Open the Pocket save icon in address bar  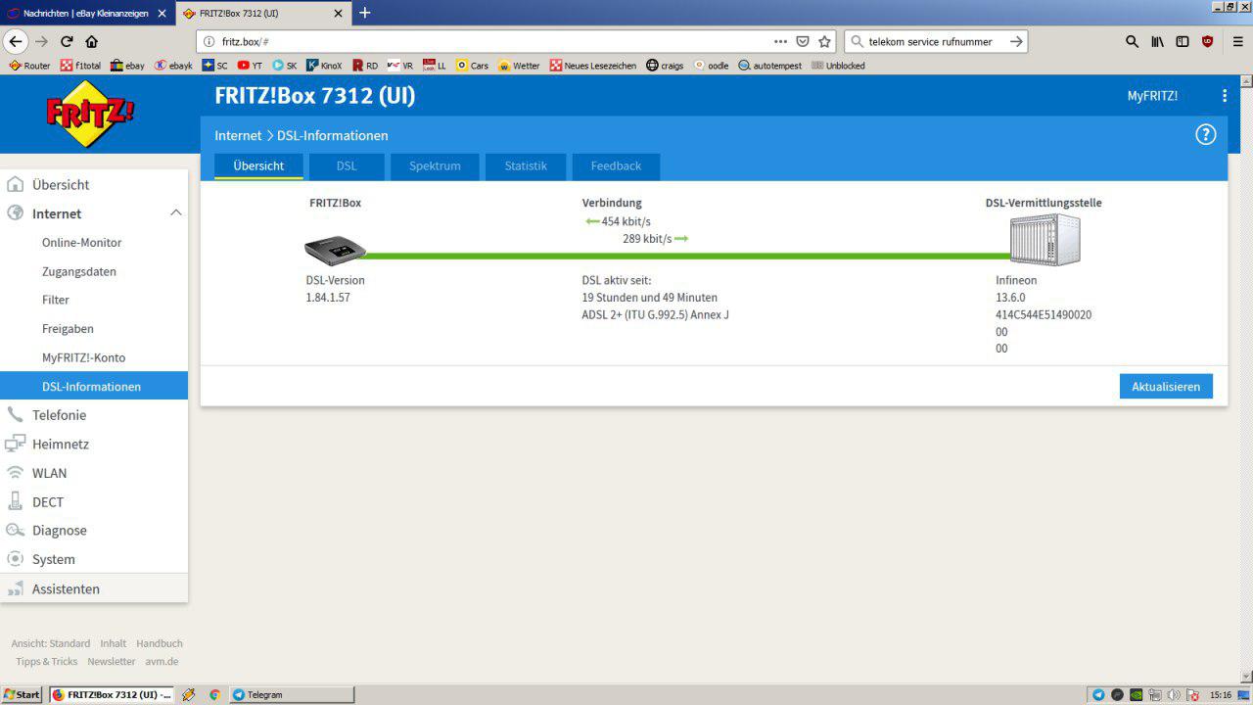[803, 41]
